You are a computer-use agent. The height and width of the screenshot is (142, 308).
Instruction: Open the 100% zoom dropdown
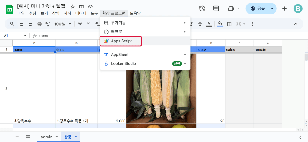[62, 24]
